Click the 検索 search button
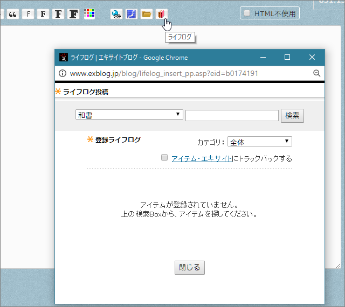 292,115
